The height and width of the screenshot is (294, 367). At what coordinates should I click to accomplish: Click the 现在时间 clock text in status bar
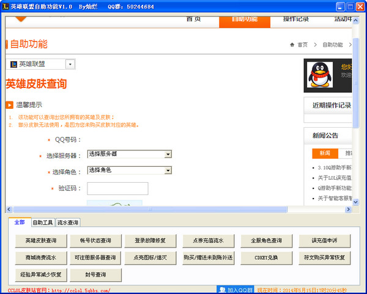[x=302, y=290]
